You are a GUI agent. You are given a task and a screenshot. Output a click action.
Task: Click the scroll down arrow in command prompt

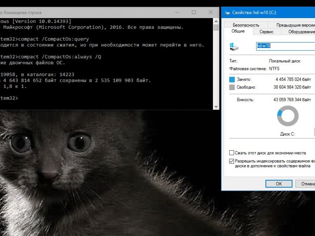point(216,107)
